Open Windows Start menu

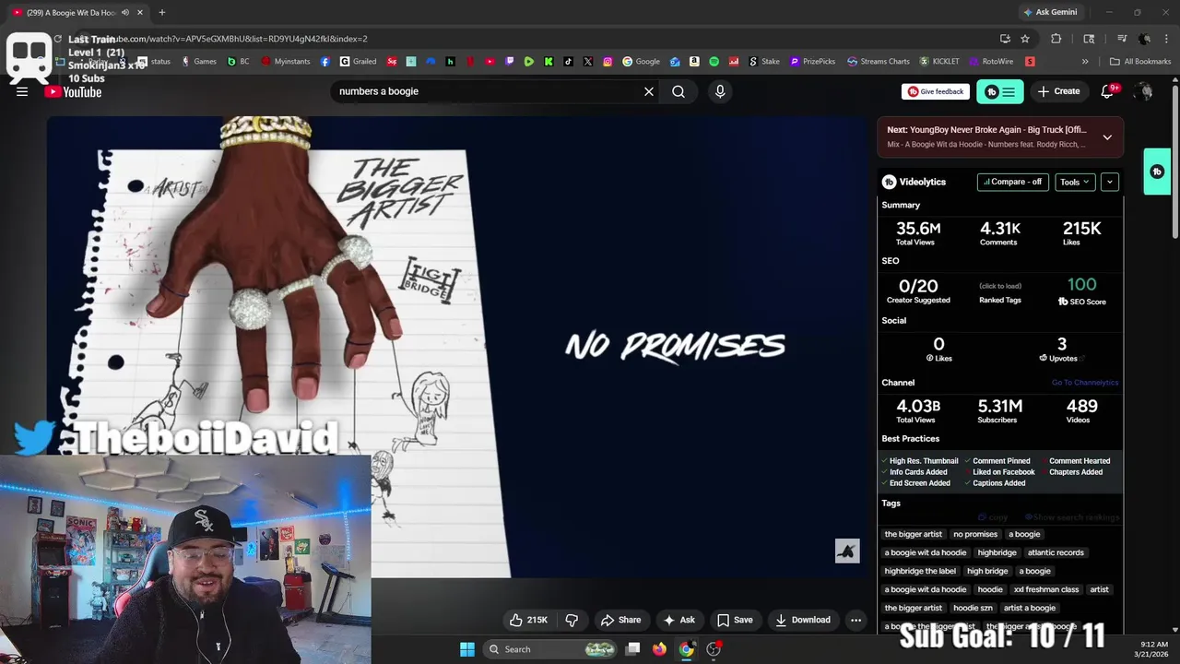tap(467, 649)
